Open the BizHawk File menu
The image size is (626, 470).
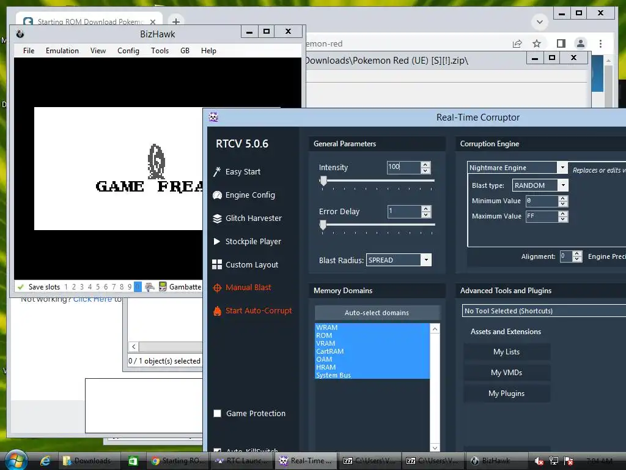(x=29, y=51)
